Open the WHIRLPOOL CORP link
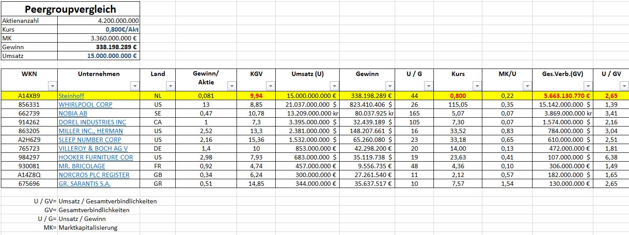 [85, 105]
